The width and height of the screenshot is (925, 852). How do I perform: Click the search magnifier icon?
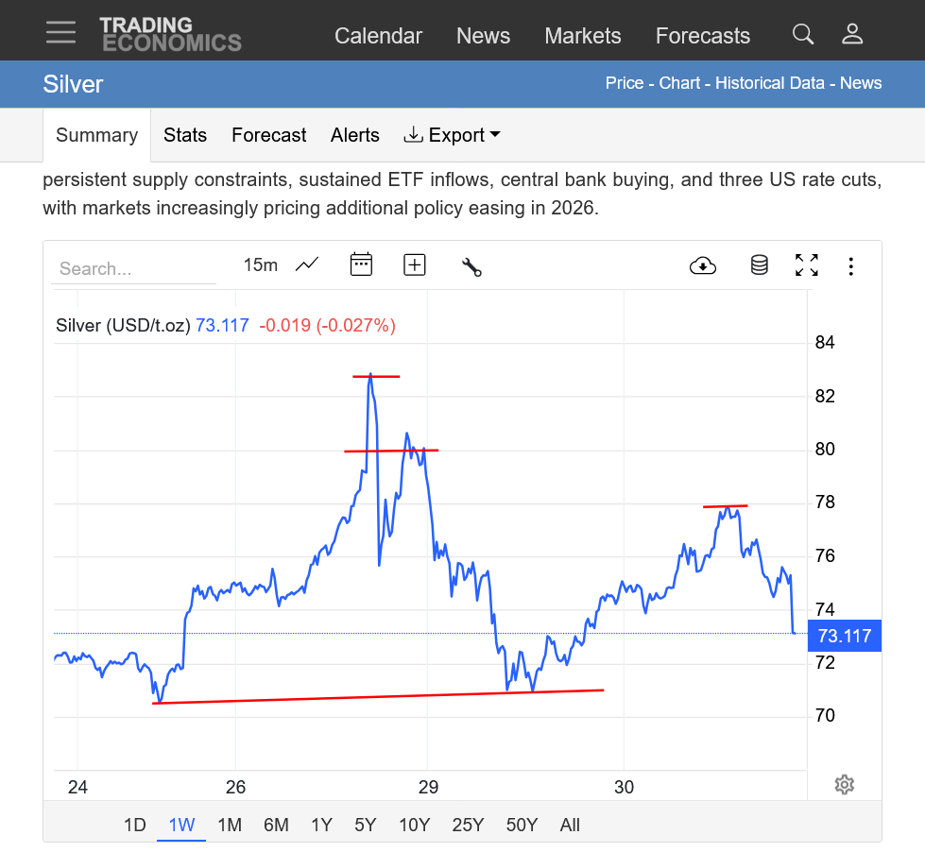click(802, 35)
